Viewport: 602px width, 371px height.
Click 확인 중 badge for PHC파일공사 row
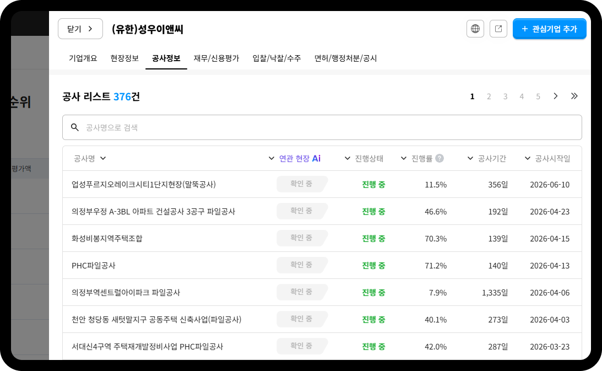pos(302,265)
